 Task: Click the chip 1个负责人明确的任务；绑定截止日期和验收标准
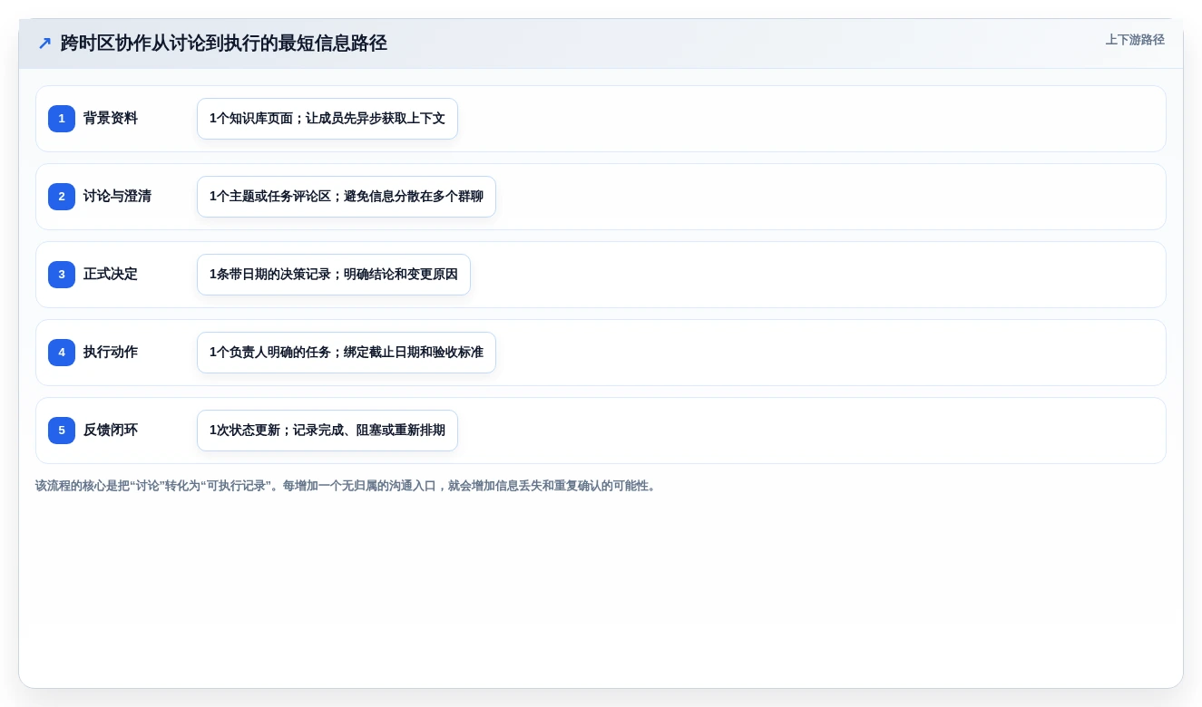347,353
